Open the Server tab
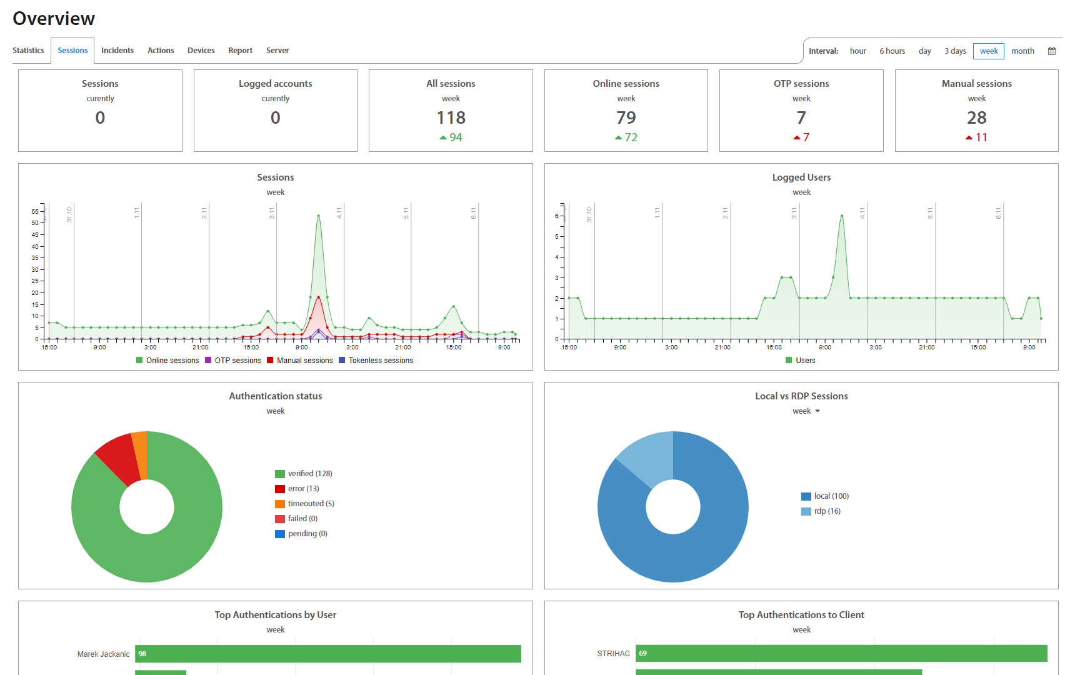The width and height of the screenshot is (1075, 675). click(277, 51)
